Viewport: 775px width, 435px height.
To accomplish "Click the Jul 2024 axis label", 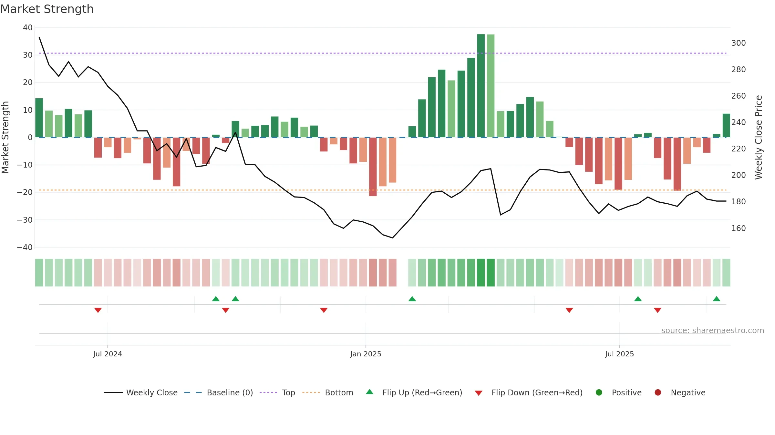I will (x=108, y=354).
